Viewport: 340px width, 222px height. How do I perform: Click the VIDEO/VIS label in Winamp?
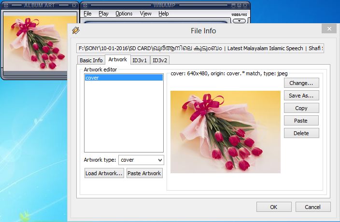(x=239, y=15)
